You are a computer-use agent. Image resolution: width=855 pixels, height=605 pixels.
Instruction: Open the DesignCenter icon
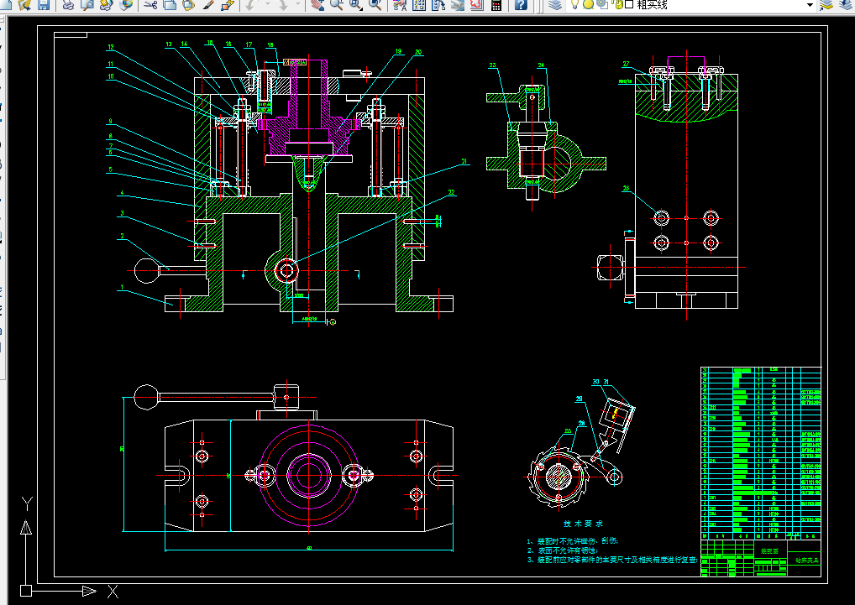[419, 5]
